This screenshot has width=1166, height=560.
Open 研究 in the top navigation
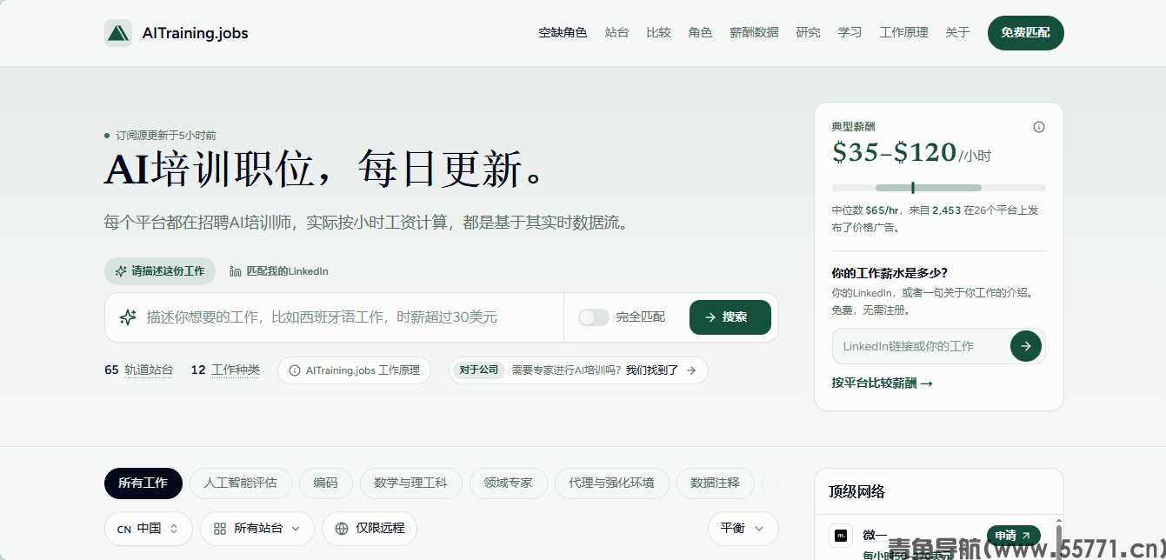tap(808, 33)
